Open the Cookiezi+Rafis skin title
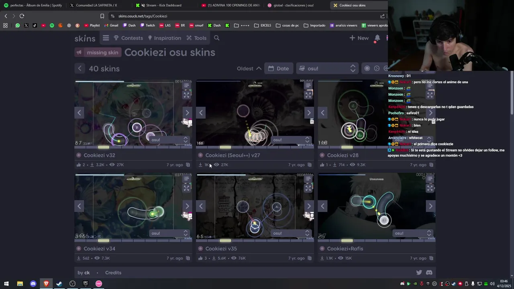Viewport: 514px width, 289px height. coord(345,249)
